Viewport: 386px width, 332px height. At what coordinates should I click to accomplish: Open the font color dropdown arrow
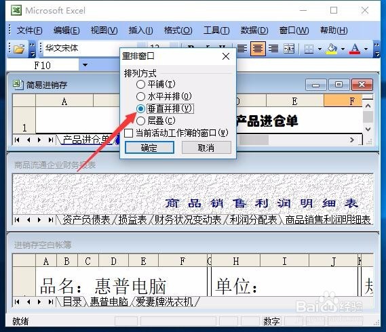[366, 49]
